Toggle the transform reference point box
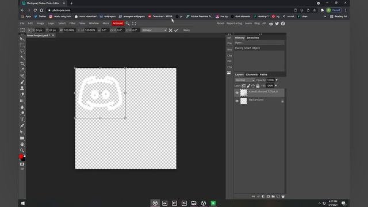The width and height of the screenshot is (368, 207). coord(29,30)
